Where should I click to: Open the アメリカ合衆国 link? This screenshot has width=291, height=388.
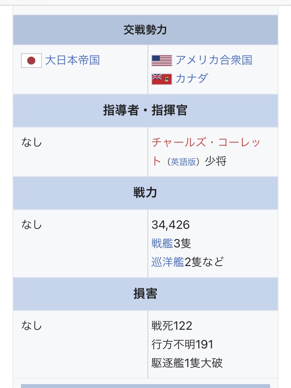(x=214, y=60)
